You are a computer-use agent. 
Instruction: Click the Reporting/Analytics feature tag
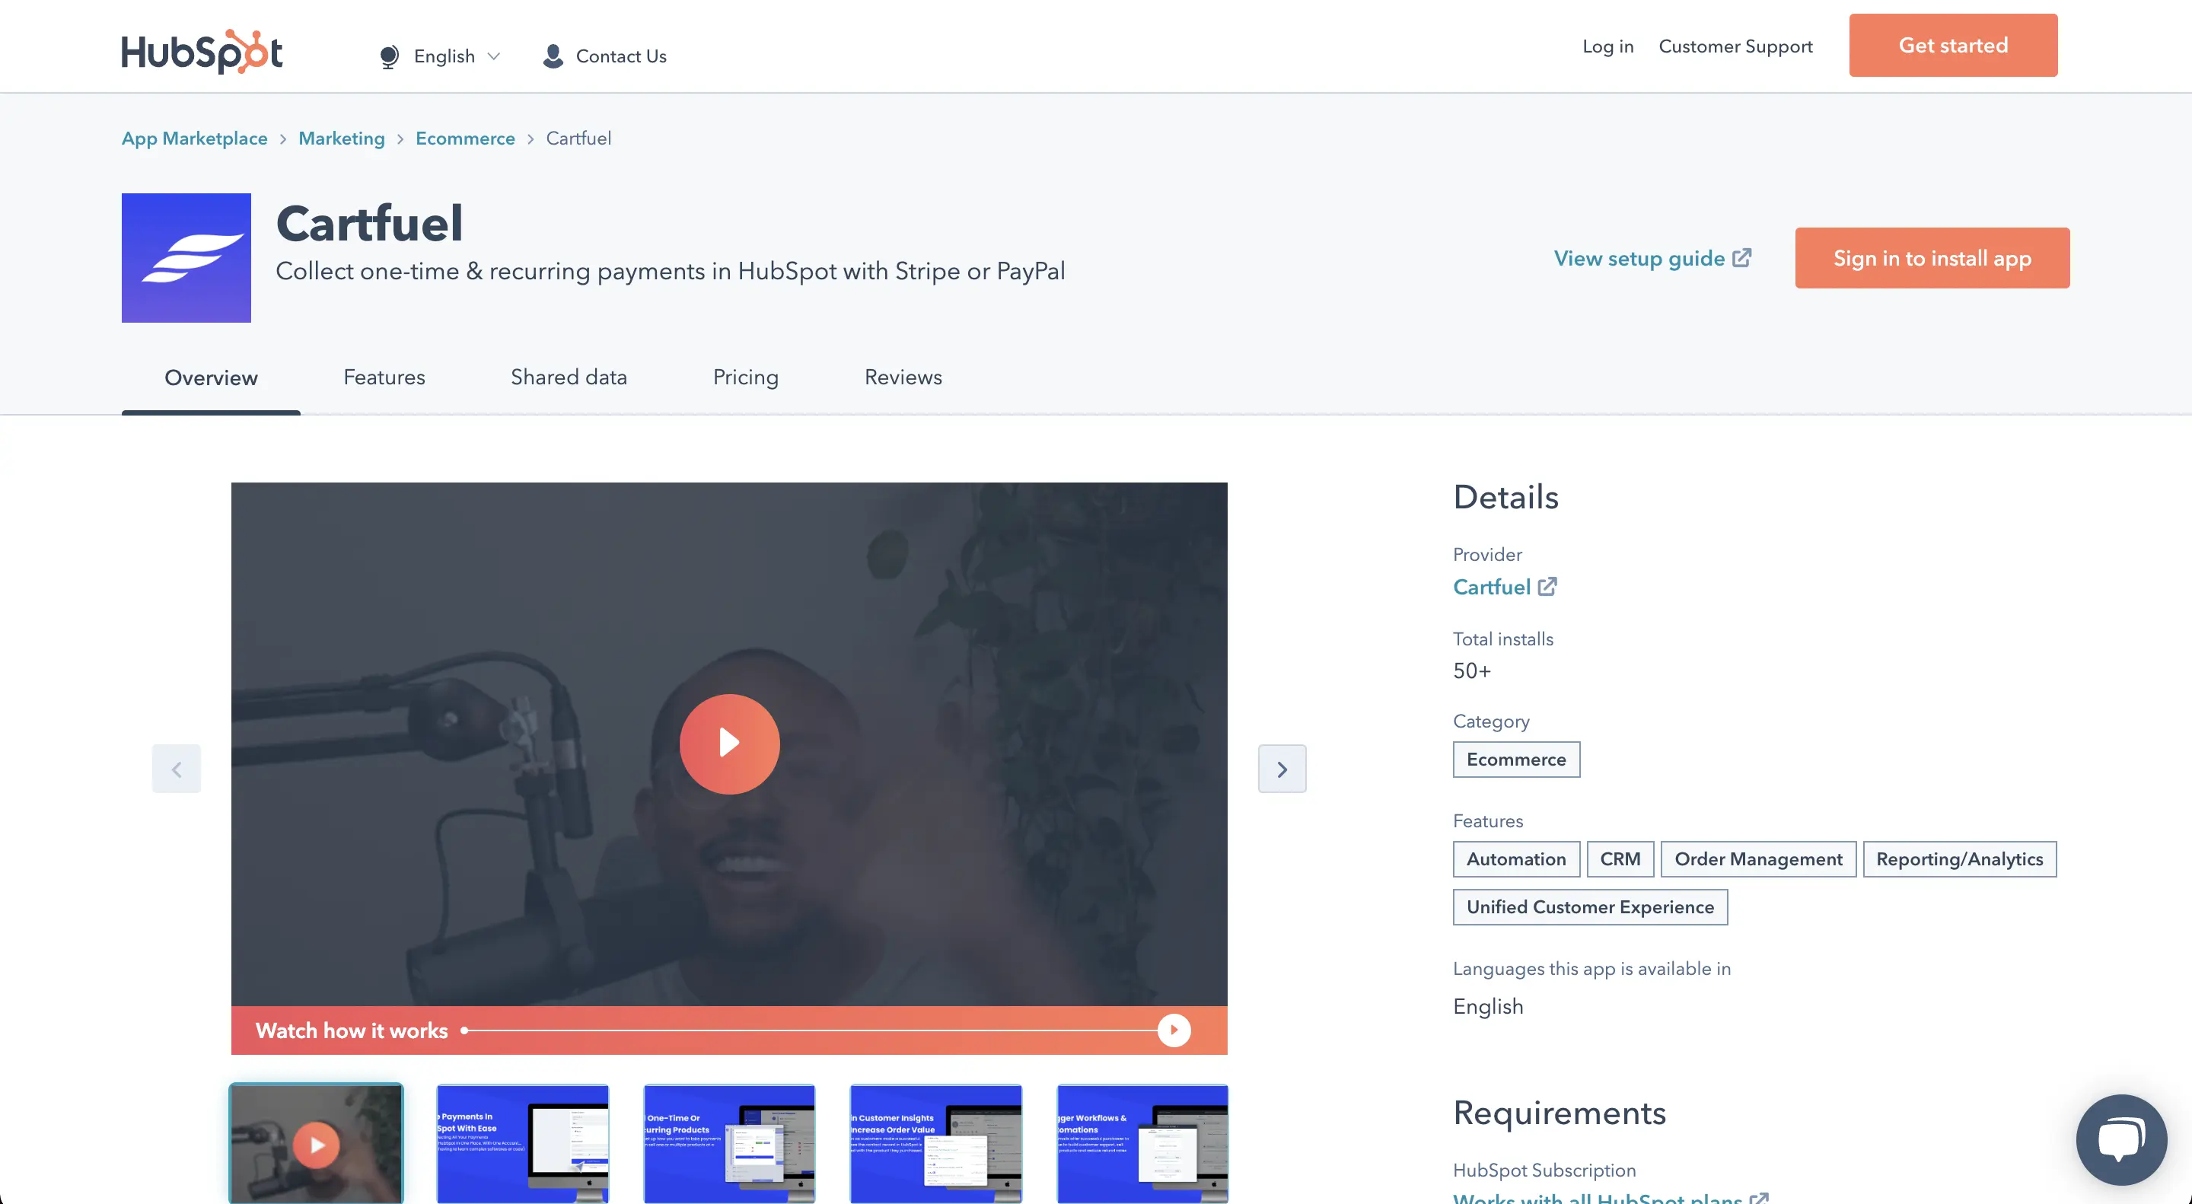(x=1959, y=858)
